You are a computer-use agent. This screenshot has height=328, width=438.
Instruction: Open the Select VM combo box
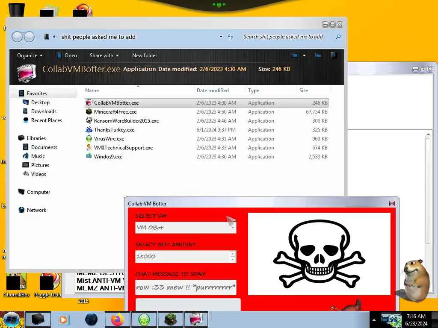coord(186,228)
